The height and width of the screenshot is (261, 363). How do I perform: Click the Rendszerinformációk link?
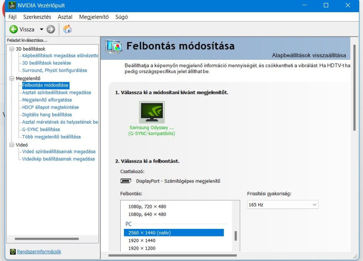coord(39,251)
